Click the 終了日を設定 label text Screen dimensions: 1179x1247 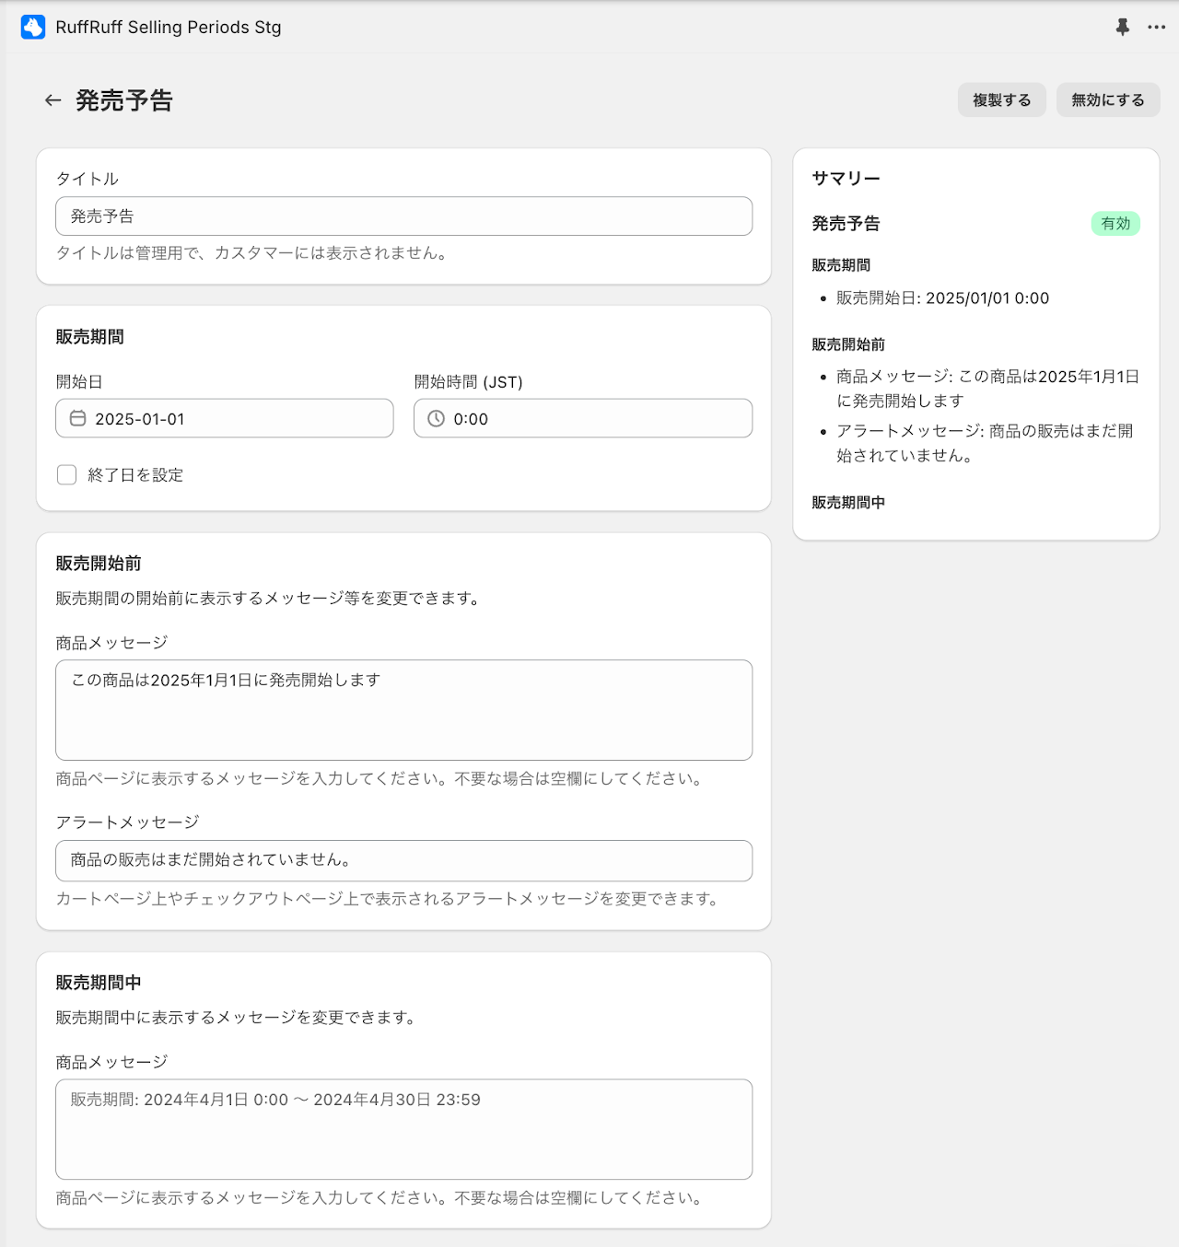(x=135, y=475)
